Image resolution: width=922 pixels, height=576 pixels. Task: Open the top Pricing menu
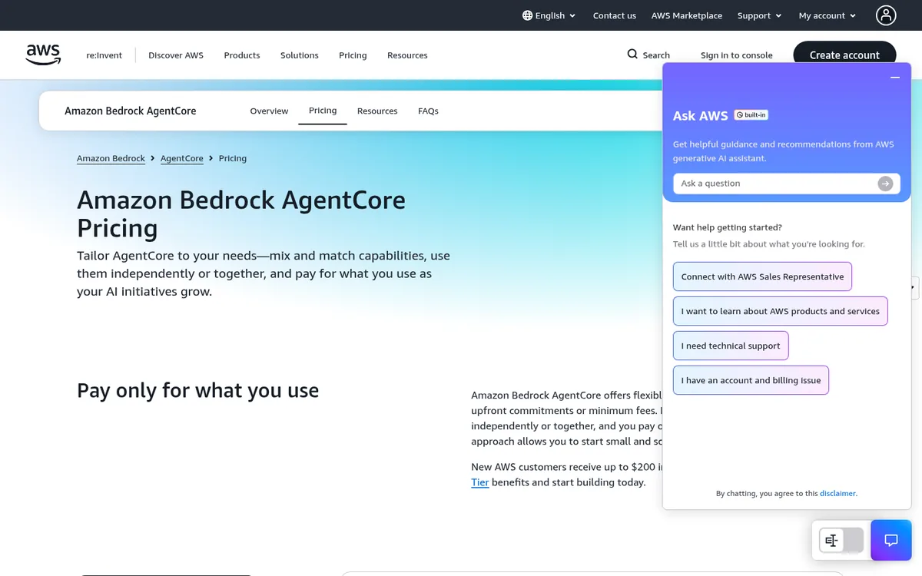click(x=353, y=55)
